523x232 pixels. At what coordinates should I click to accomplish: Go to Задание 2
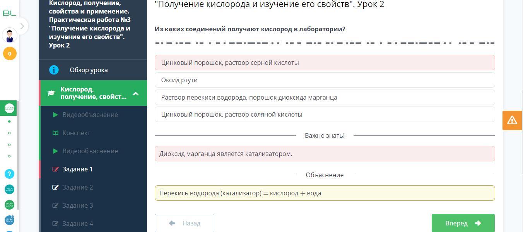pos(77,187)
